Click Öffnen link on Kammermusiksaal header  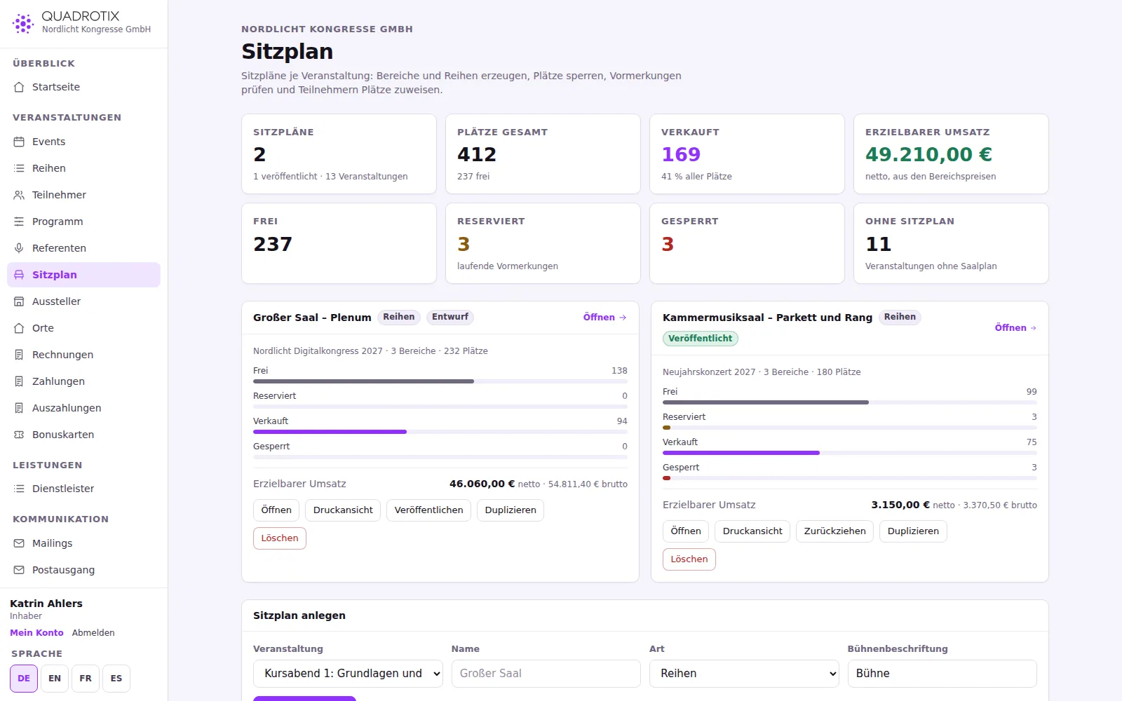(1016, 328)
